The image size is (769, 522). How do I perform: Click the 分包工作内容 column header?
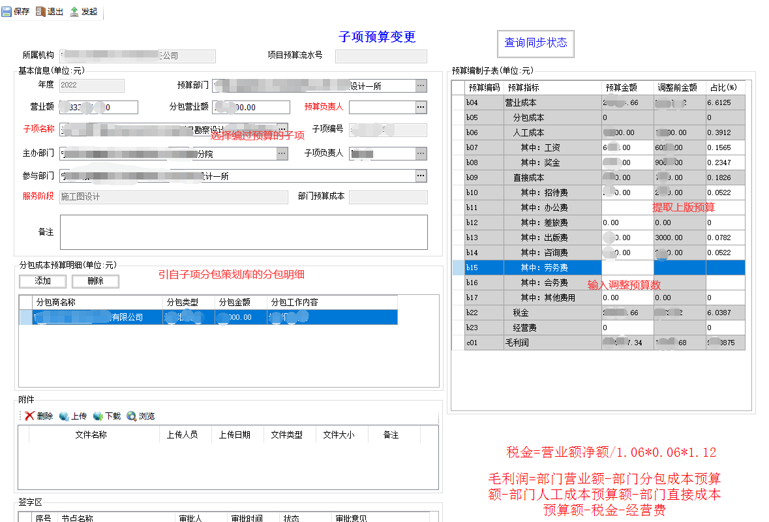(332, 302)
